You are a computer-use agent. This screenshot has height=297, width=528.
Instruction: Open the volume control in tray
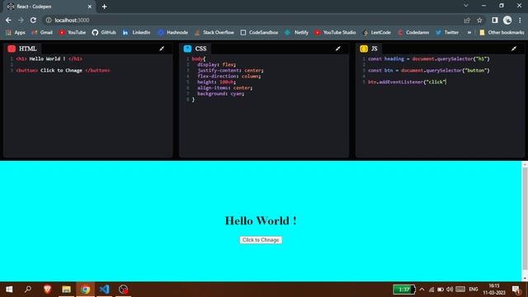(x=450, y=290)
